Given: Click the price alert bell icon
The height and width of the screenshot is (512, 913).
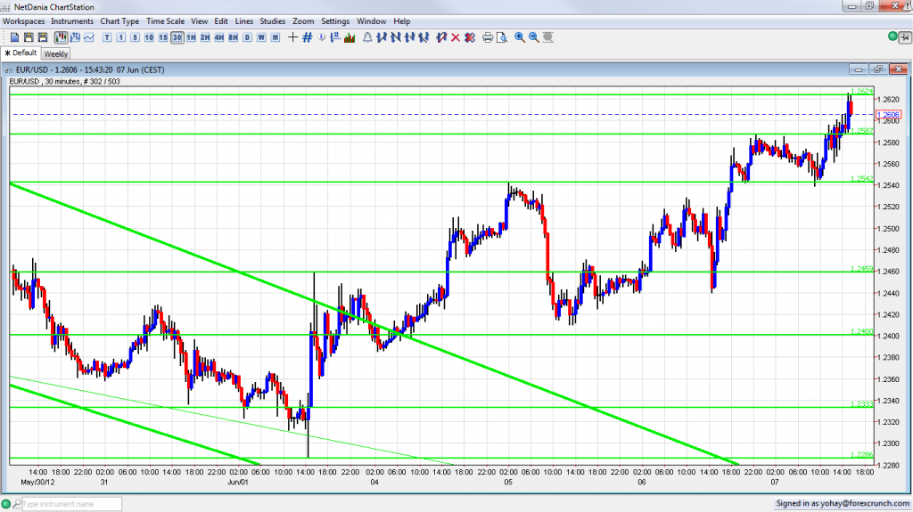Looking at the screenshot, I should (367, 37).
